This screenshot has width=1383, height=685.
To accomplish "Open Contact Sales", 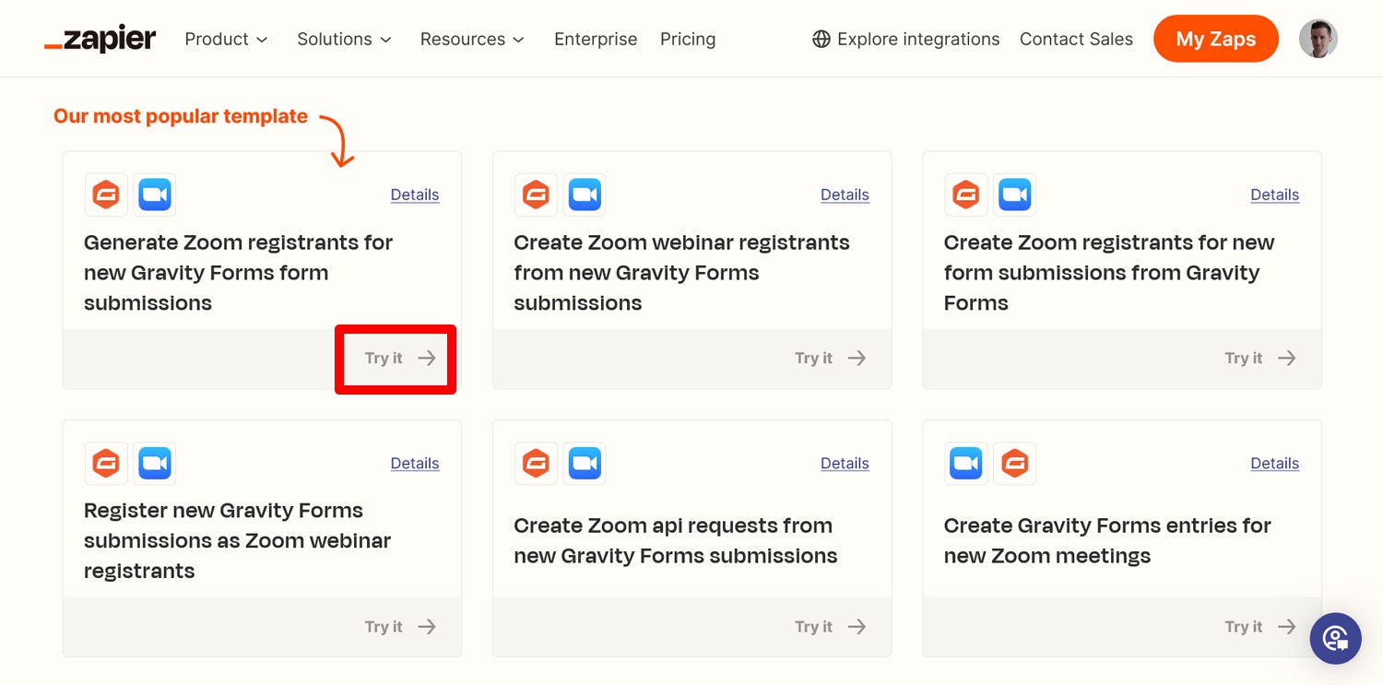I will click(x=1076, y=39).
